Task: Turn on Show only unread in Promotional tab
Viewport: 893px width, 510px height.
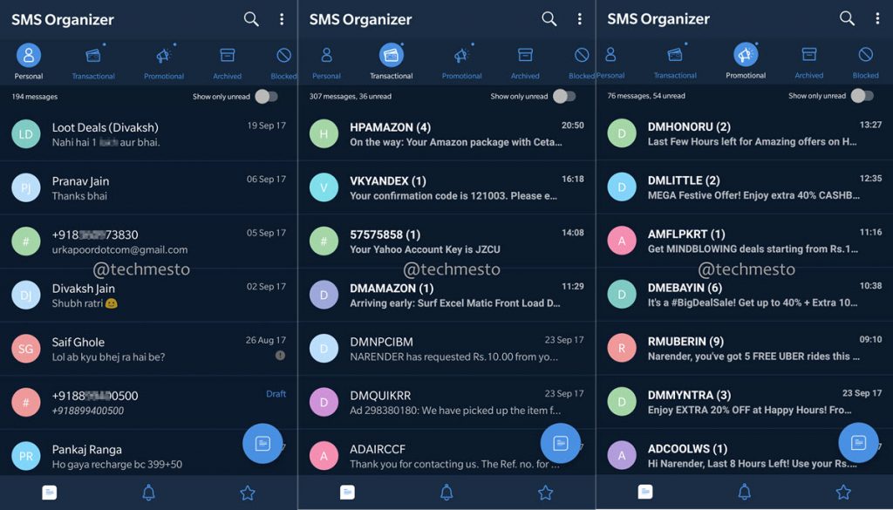Action: pos(862,97)
